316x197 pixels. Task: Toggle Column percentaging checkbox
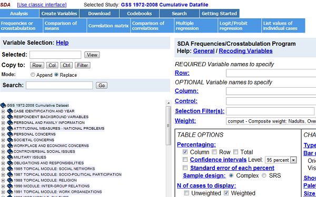(185, 152)
